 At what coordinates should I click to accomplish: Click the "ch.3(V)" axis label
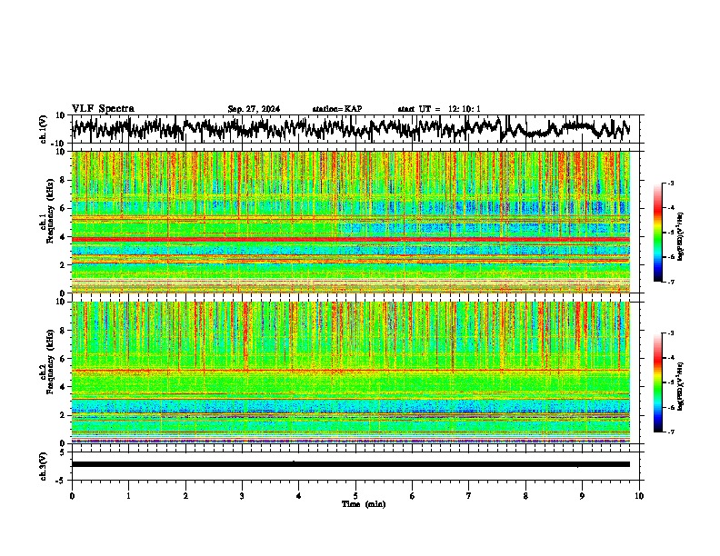[44, 466]
